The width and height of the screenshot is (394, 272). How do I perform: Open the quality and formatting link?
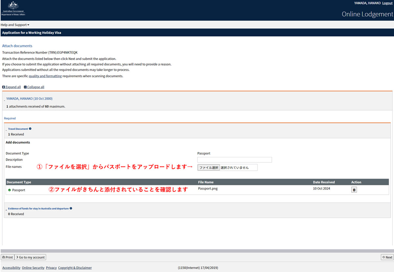tap(45, 76)
